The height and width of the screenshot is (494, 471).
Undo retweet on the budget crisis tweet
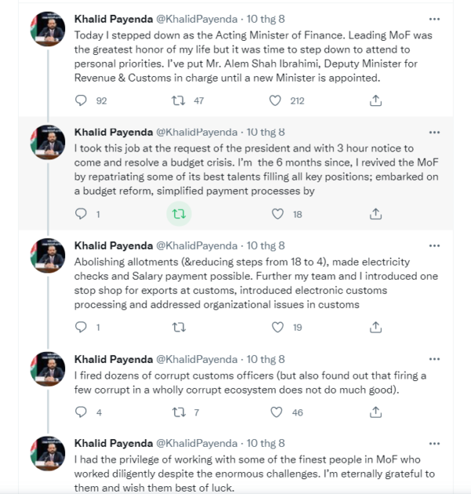[x=178, y=214]
